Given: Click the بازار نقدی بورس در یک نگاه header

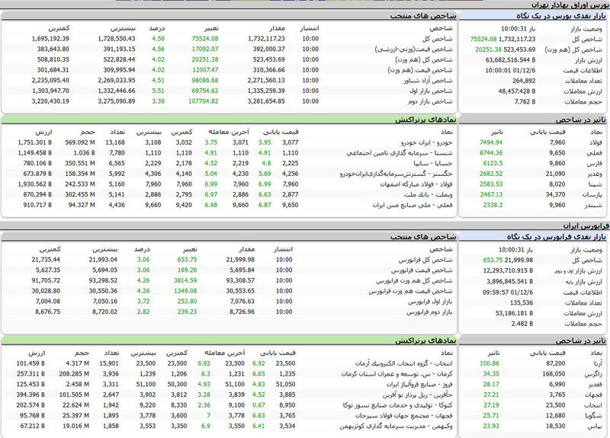Looking at the screenshot, I should [561, 16].
